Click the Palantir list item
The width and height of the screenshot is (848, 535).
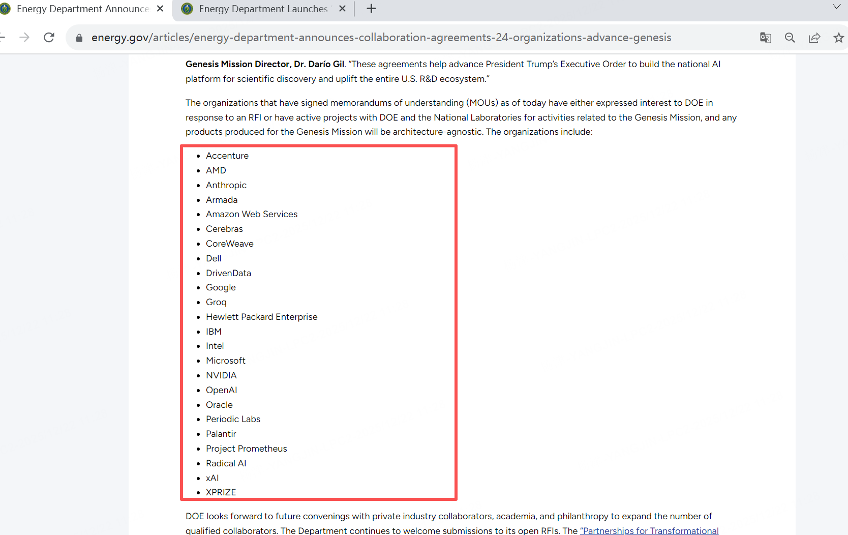[221, 434]
